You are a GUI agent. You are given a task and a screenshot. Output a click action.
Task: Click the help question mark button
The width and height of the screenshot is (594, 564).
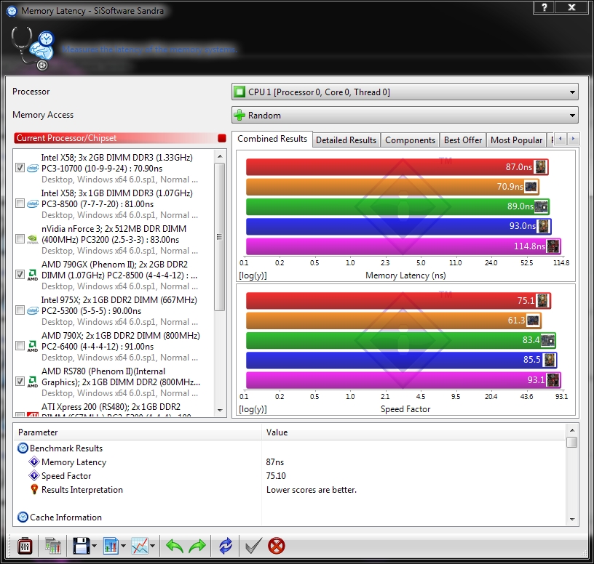click(x=544, y=7)
